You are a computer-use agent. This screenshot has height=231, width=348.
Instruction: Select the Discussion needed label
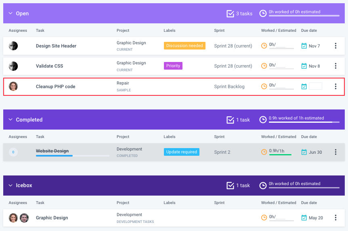[184, 45]
